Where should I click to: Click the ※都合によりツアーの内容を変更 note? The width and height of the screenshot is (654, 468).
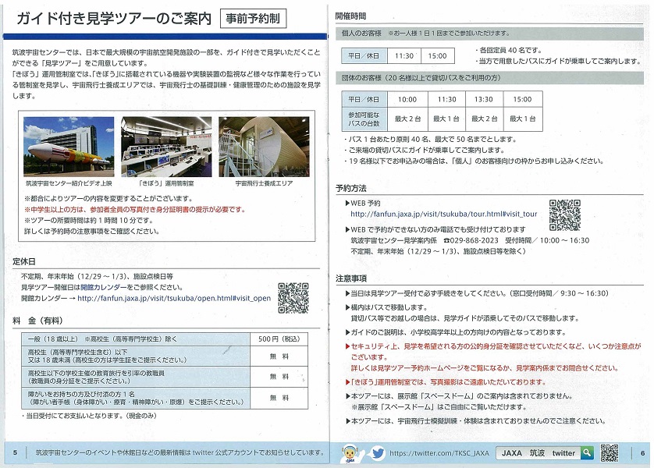click(x=108, y=199)
